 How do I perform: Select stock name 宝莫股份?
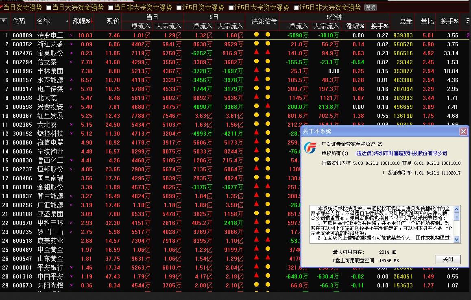tap(50, 53)
